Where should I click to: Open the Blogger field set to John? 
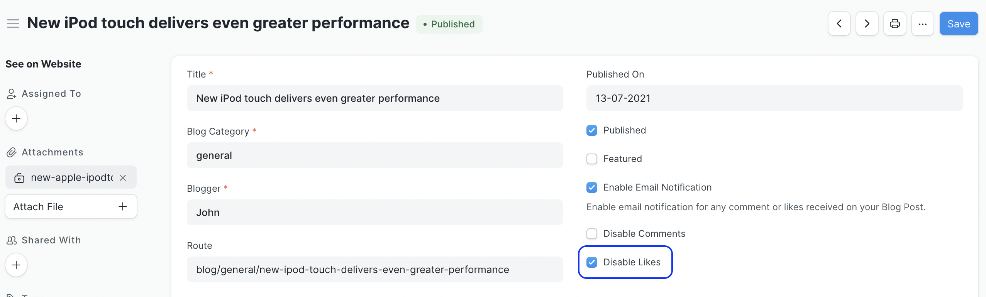tap(374, 213)
